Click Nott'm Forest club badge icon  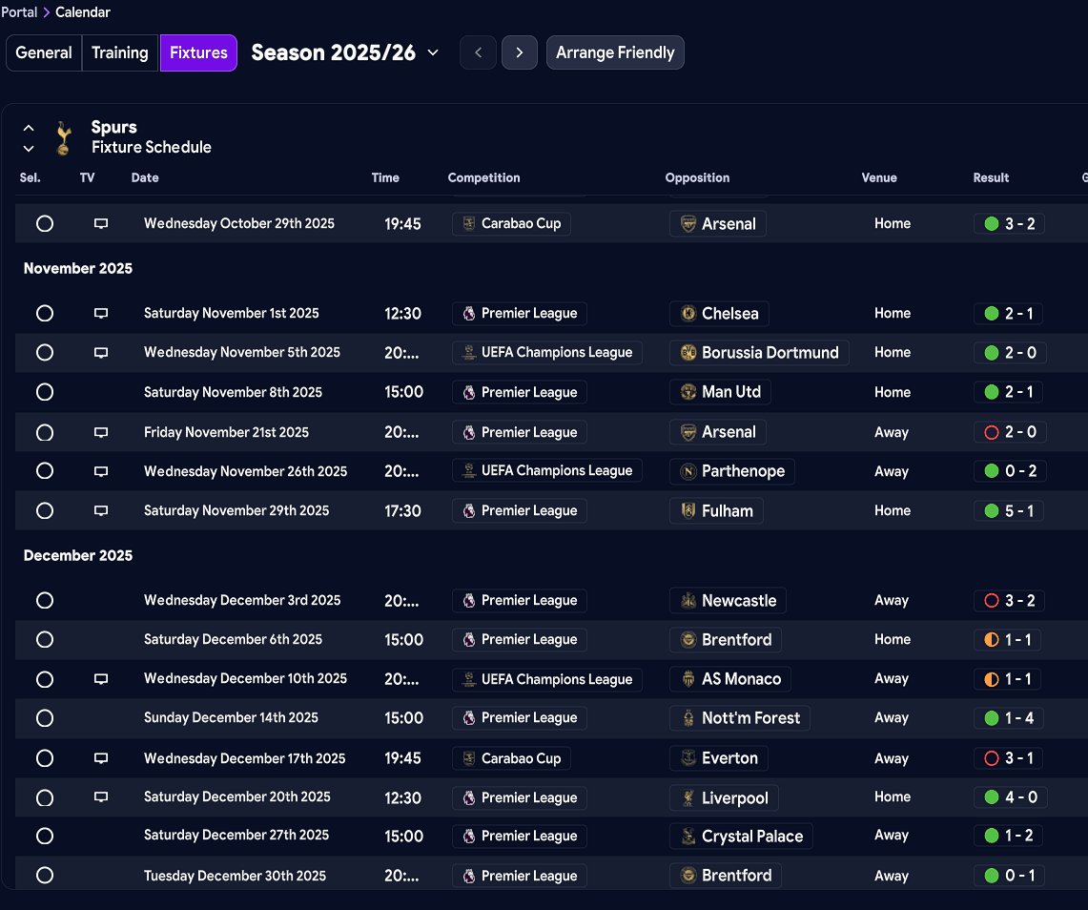(688, 717)
